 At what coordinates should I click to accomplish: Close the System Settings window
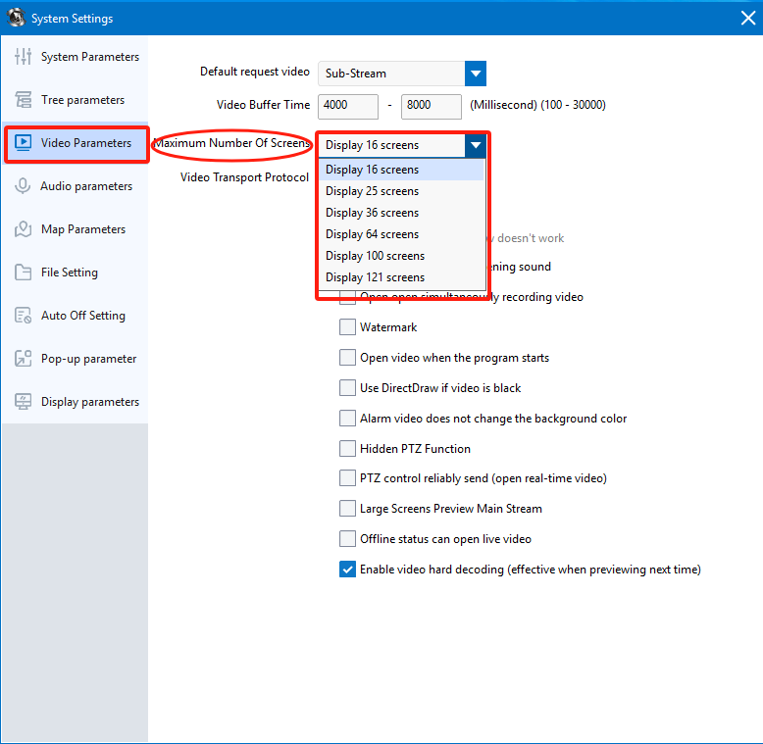click(748, 18)
